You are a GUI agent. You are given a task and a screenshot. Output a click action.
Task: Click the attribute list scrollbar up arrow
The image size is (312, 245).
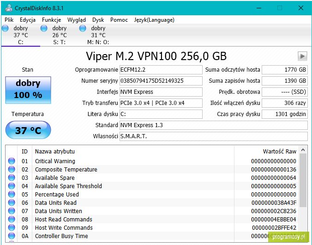click(x=303, y=150)
